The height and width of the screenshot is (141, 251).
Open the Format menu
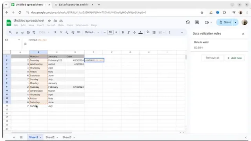click(x=51, y=25)
